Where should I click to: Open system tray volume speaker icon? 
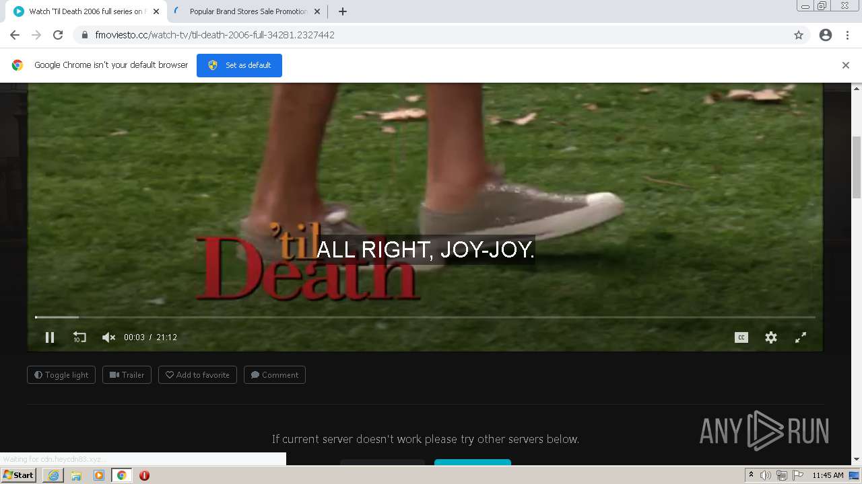766,475
